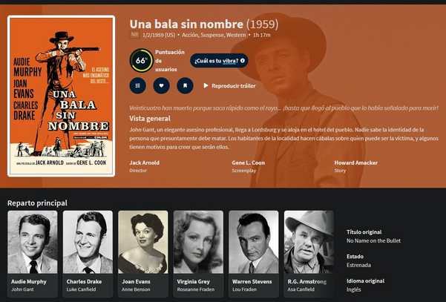Screen dimensions: 446x302
Task: Click Audie Murphy's cast photo
Action: click(33, 242)
